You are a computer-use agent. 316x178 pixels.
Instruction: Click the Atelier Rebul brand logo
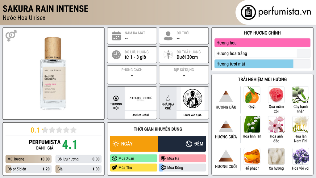click(x=141, y=98)
